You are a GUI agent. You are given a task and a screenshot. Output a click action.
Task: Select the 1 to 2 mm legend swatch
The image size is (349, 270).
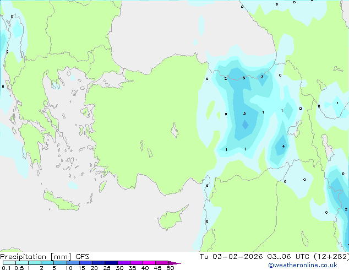35,263
